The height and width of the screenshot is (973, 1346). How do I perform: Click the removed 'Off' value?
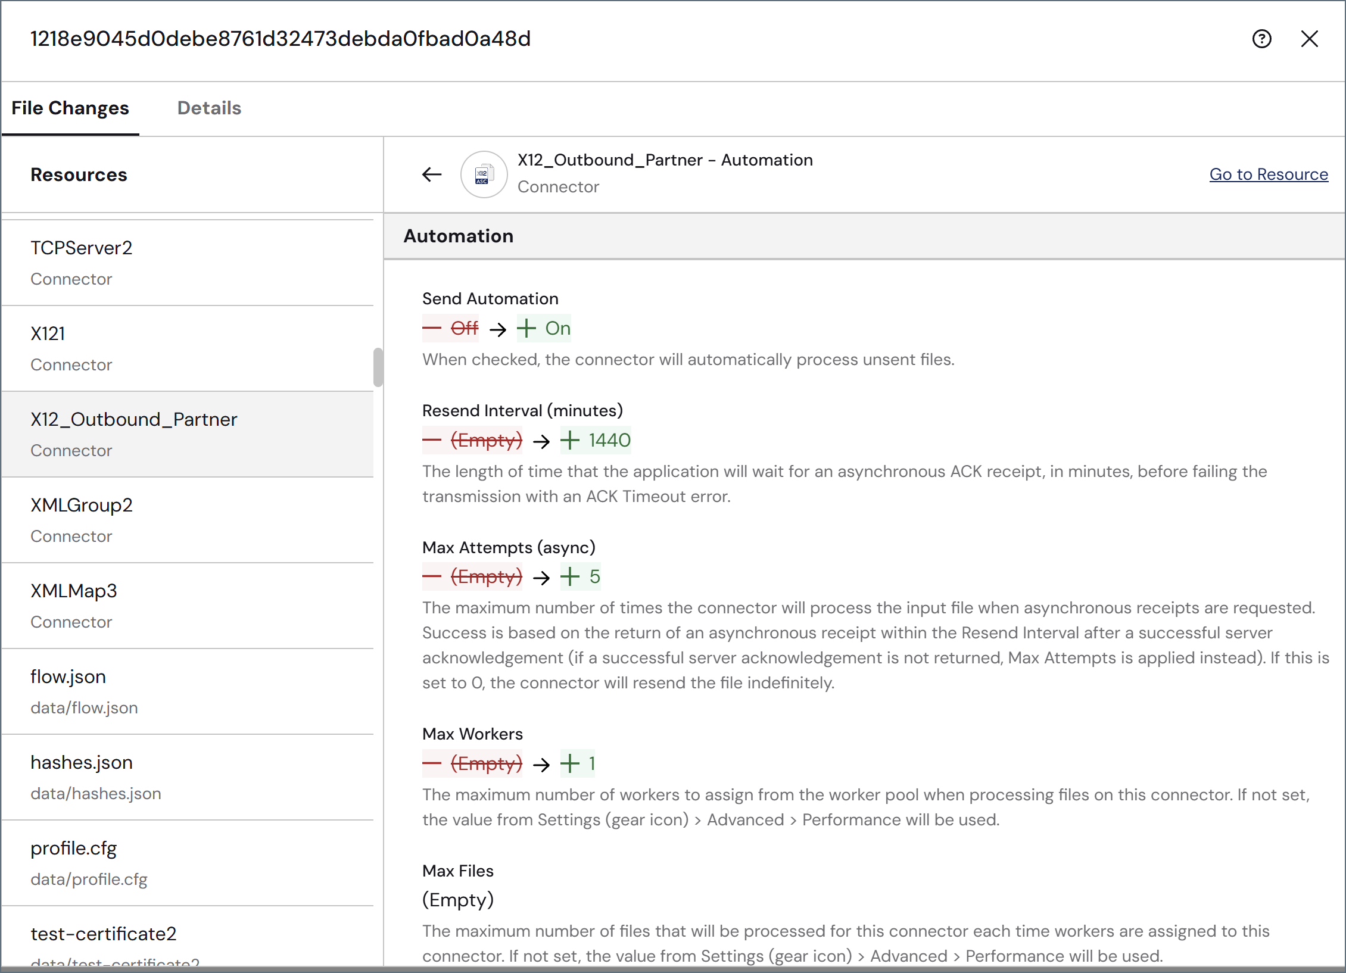450,328
